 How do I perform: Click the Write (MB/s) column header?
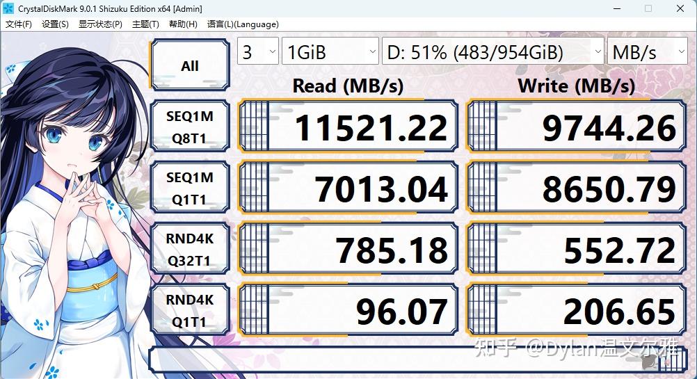click(577, 86)
